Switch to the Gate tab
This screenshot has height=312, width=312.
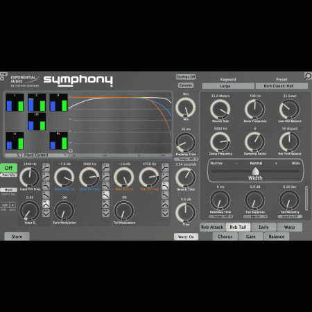point(251,236)
